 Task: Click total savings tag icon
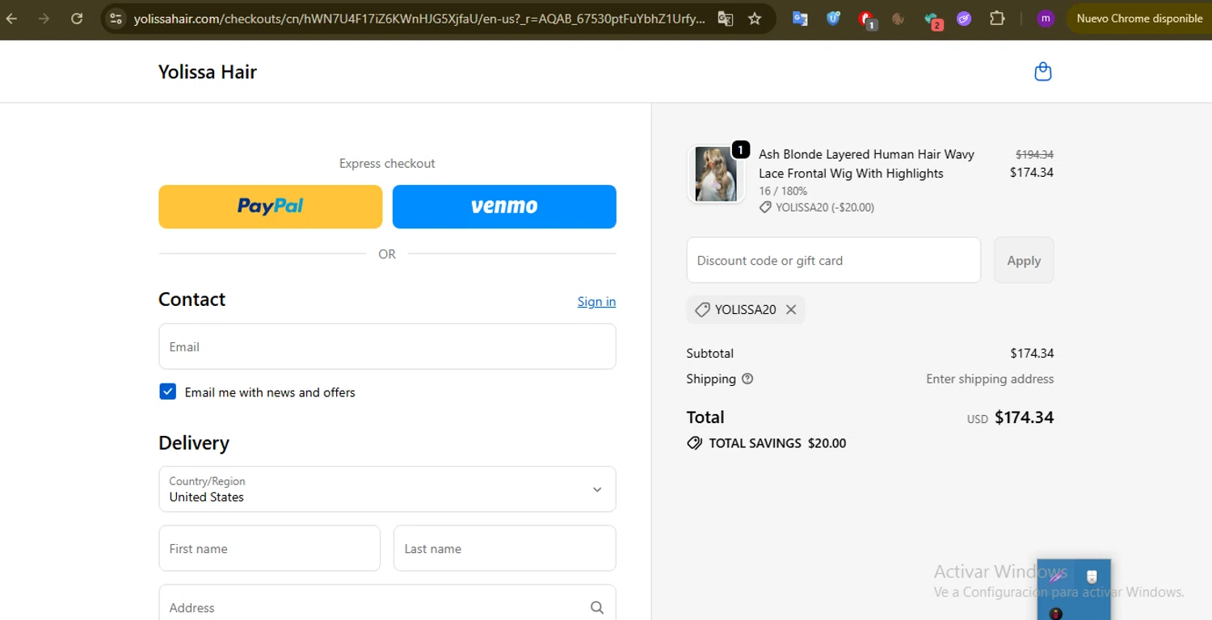[x=694, y=443]
